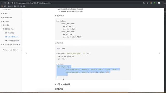Open the fourth bookmark folder in the bar
This screenshot has width=166, height=93.
[23, 6]
